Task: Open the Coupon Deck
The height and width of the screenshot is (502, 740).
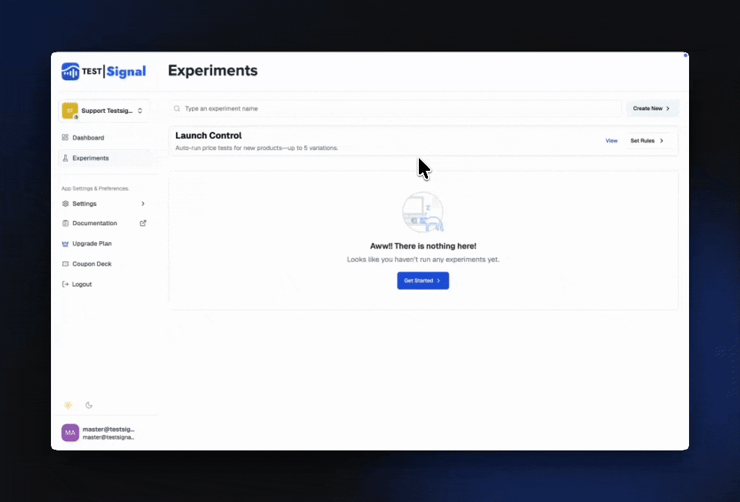Action: 91,264
